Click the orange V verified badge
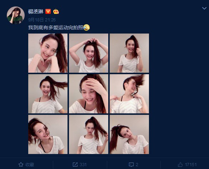This screenshot has height=169, width=209. (48, 11)
